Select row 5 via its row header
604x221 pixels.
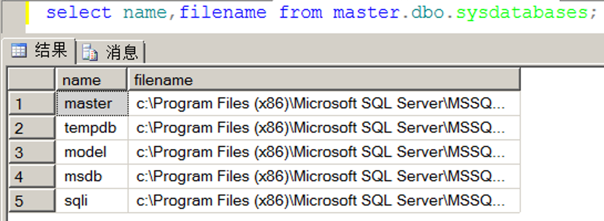[x=32, y=201]
